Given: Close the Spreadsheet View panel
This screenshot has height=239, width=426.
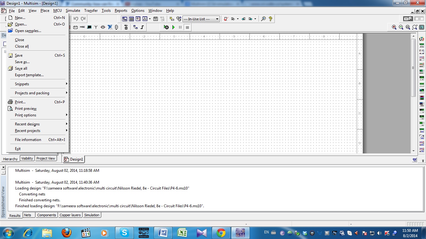Looking at the screenshot, I should coord(3,168).
